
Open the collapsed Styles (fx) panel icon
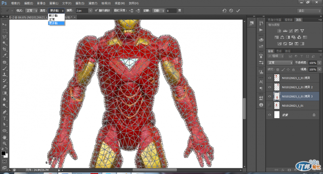252,24
